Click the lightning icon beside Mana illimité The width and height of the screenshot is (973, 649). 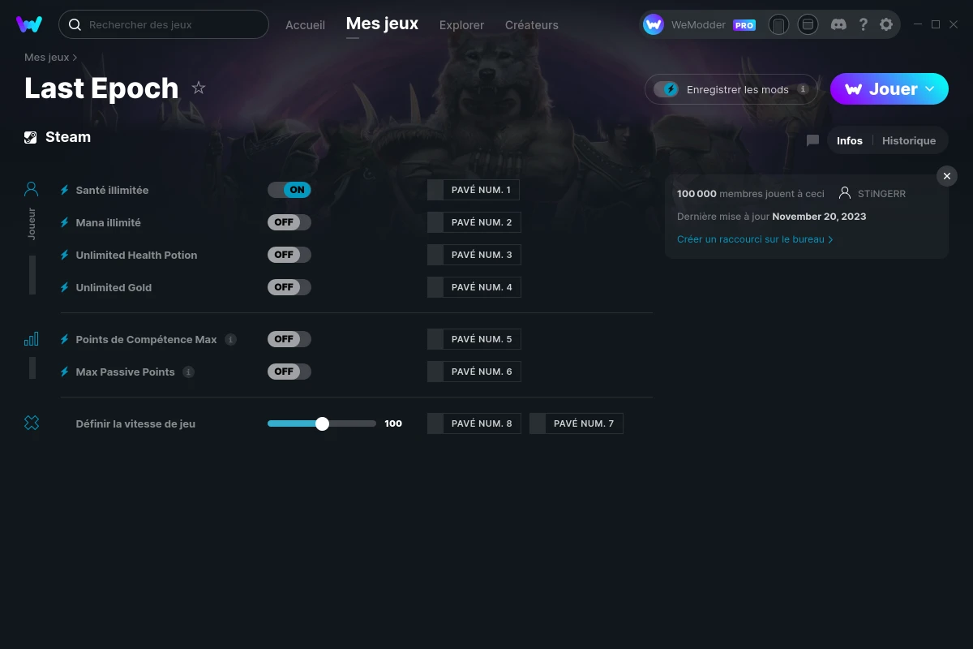click(65, 222)
